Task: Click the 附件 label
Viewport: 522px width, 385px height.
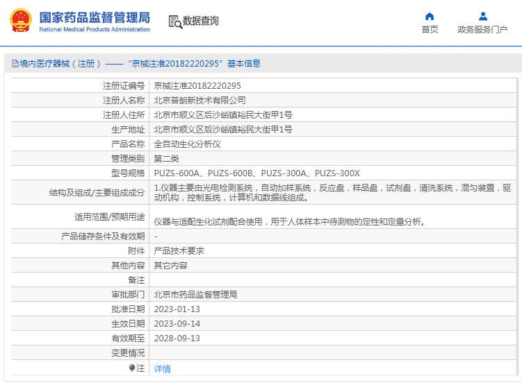Action: pos(136,251)
